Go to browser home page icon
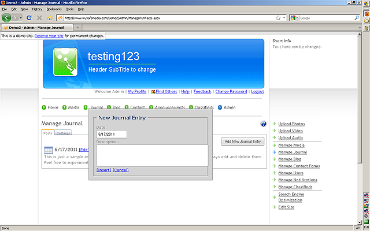 50,18
